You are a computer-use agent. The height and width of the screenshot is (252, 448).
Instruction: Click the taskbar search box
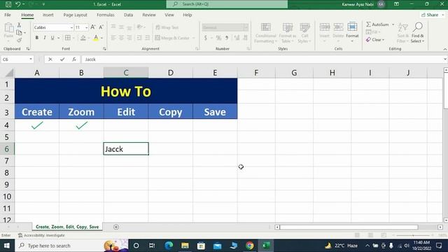(71, 246)
